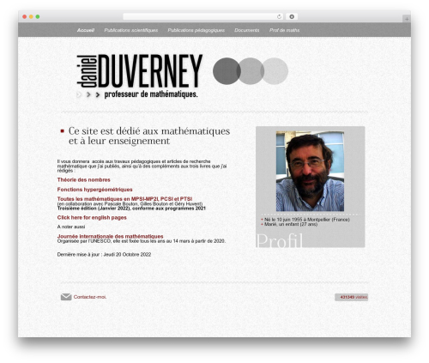Click the Daniel Duverney site logo

[x=140, y=76]
